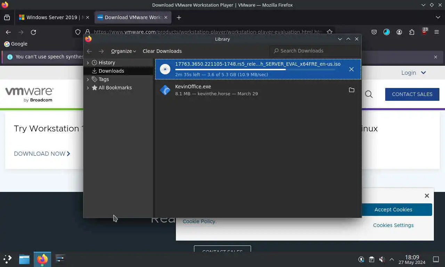The image size is (445, 267).
Task: Save page to Pocket
Action: coord(374,32)
